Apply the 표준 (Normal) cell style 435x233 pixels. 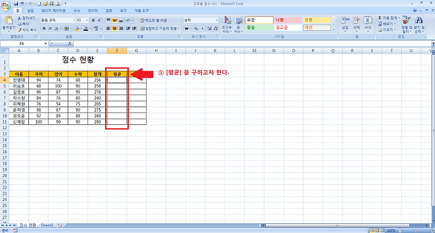(x=259, y=21)
